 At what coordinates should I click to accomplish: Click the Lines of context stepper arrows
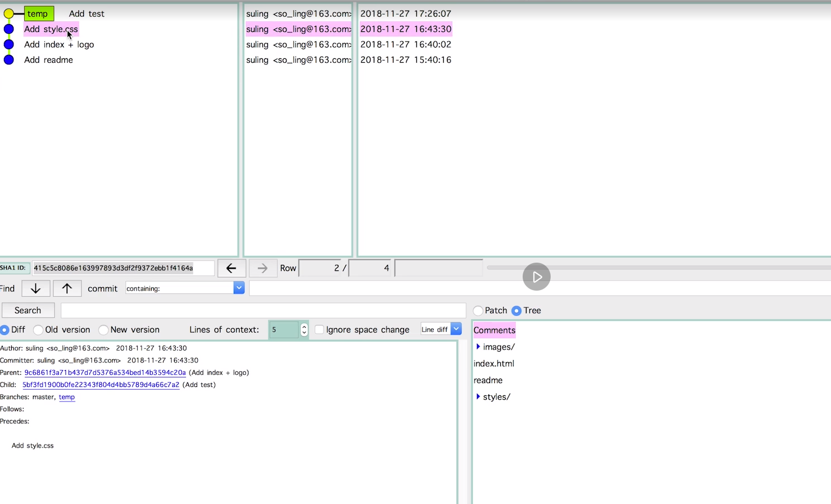[x=304, y=330]
